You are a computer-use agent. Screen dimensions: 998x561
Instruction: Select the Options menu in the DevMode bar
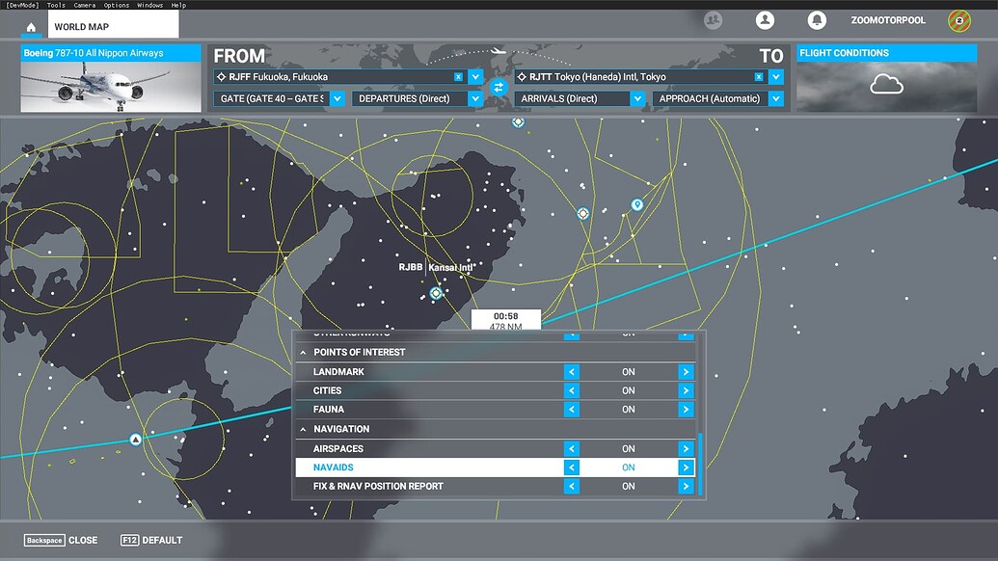[117, 4]
